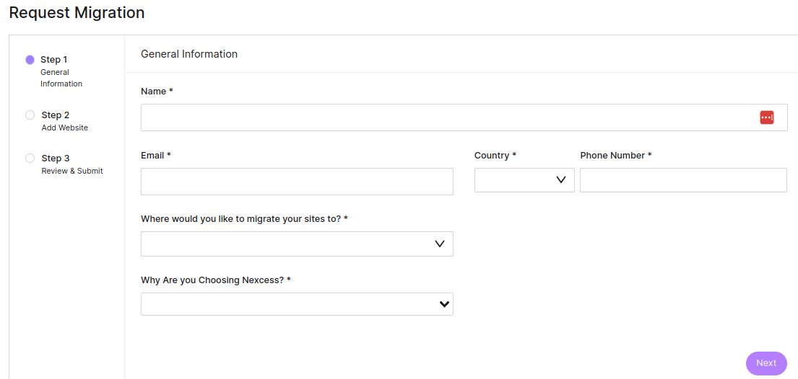
Task: Open the Country select box
Action: coord(524,180)
